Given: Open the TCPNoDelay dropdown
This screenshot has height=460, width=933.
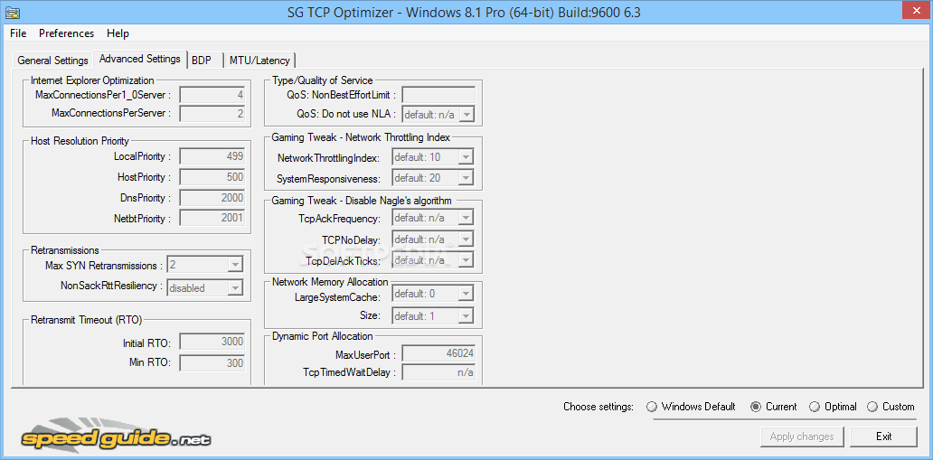Looking at the screenshot, I should [x=432, y=239].
